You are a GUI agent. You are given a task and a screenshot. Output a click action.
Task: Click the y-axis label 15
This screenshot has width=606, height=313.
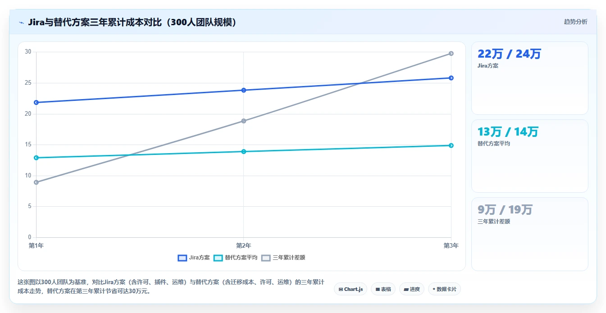[28, 145]
